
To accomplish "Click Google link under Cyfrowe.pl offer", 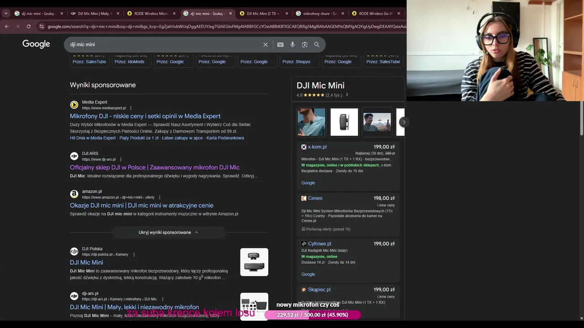I will (308, 274).
